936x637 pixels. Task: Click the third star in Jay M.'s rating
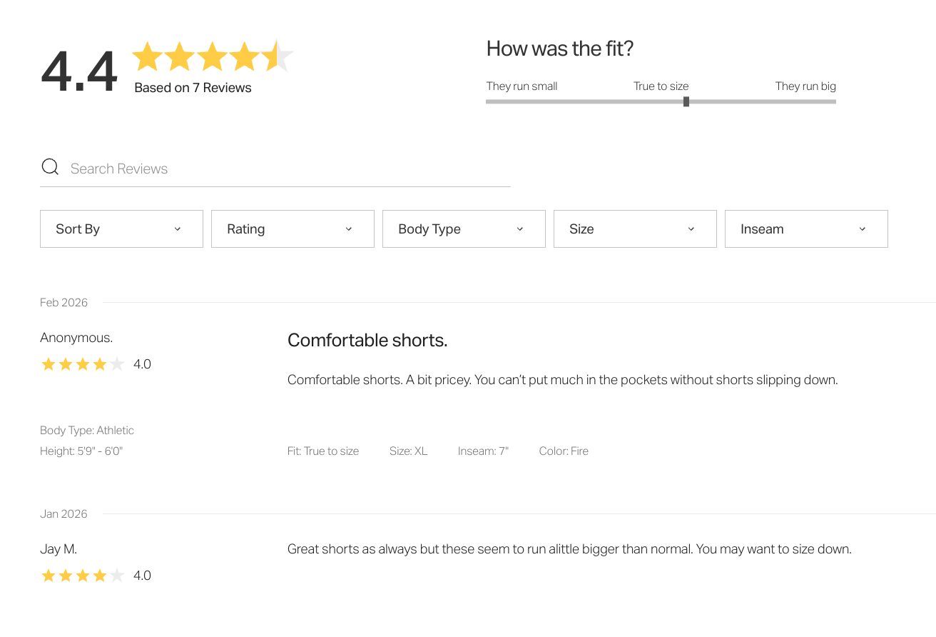(x=83, y=575)
